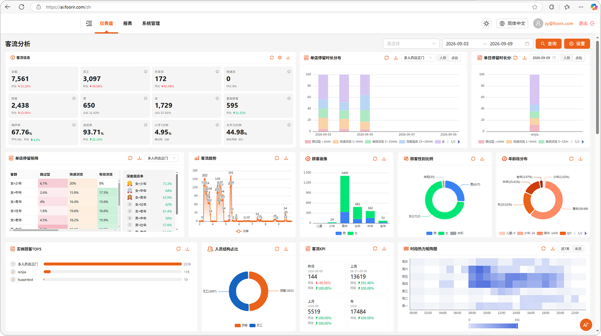Open the 2026-09-09 date picker in 单日停留时长分布
This screenshot has height=336, width=601.
tap(544, 58)
